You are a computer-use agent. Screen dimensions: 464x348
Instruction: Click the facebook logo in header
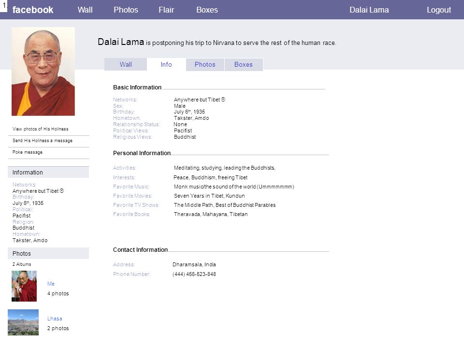point(33,10)
